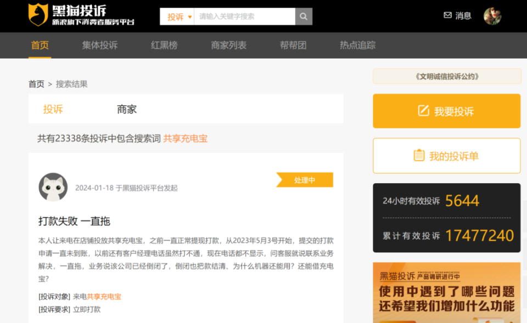
Task: Click the 《文明诚信投诉公约》 link
Action: [447, 76]
